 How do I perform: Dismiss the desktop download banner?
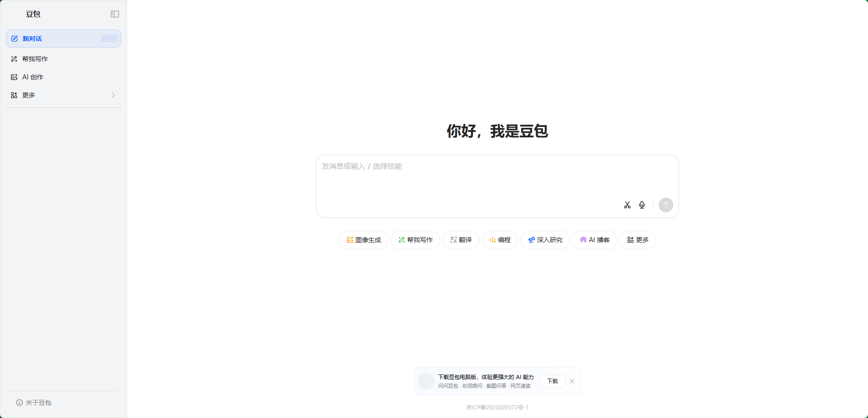(x=572, y=381)
